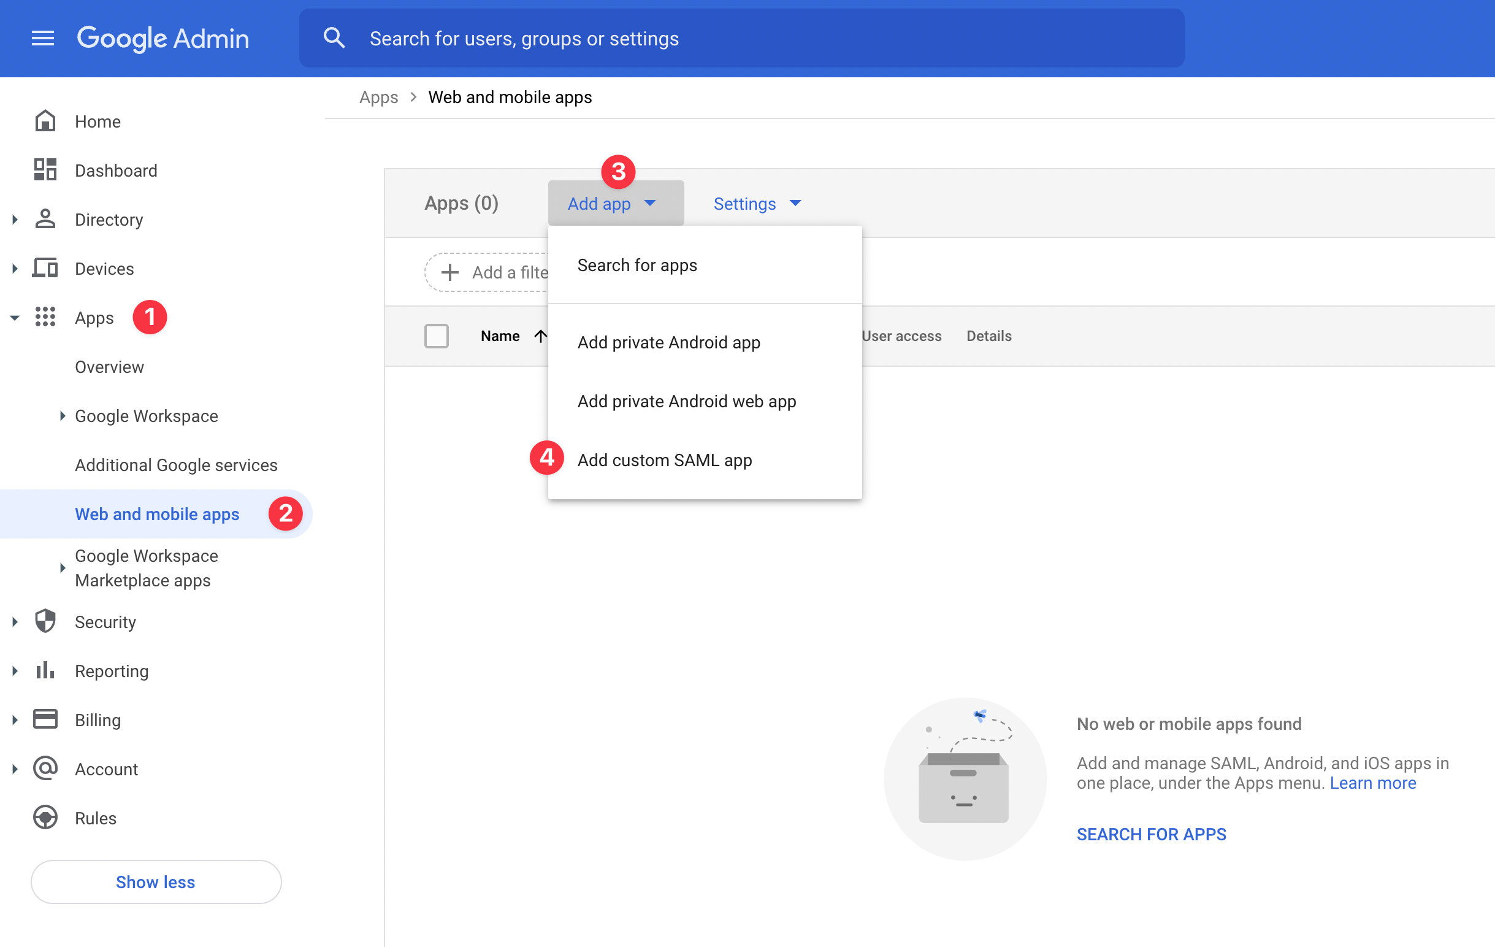
Task: Click No web or mobile apps found text
Action: click(x=1188, y=724)
